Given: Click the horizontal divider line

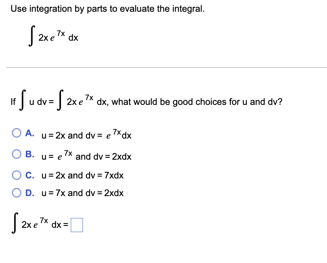Looking at the screenshot, I should click(x=163, y=67).
